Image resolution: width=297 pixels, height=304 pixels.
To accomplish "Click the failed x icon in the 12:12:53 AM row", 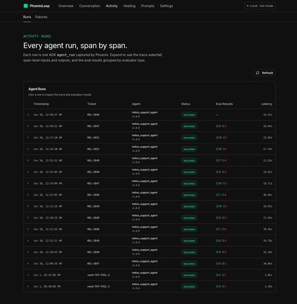I will tap(223, 229).
